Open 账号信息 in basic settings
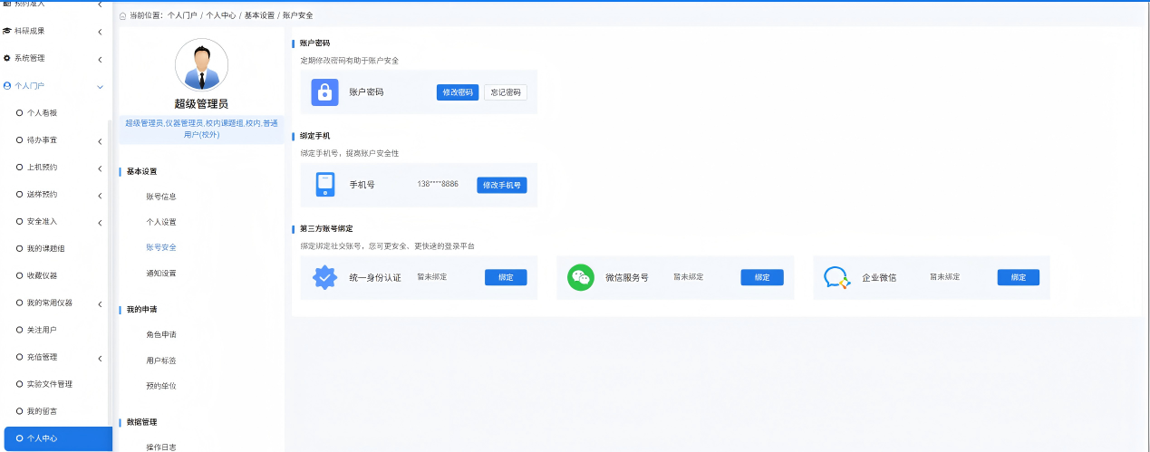The height and width of the screenshot is (452, 1150). [161, 197]
